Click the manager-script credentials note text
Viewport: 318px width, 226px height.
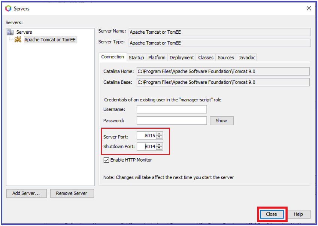pos(163,100)
